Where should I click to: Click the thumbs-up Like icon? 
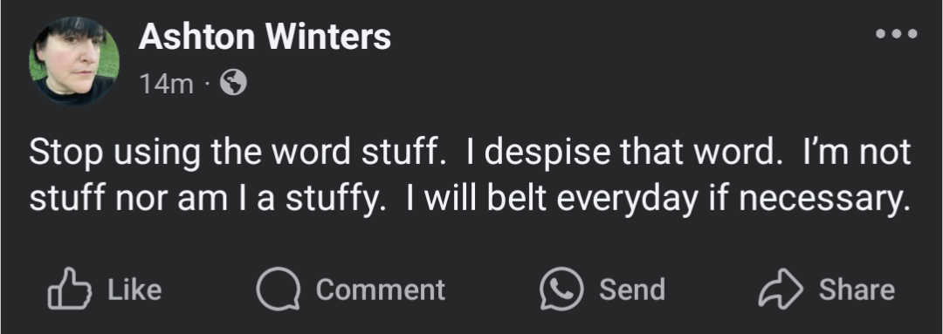coord(69,289)
